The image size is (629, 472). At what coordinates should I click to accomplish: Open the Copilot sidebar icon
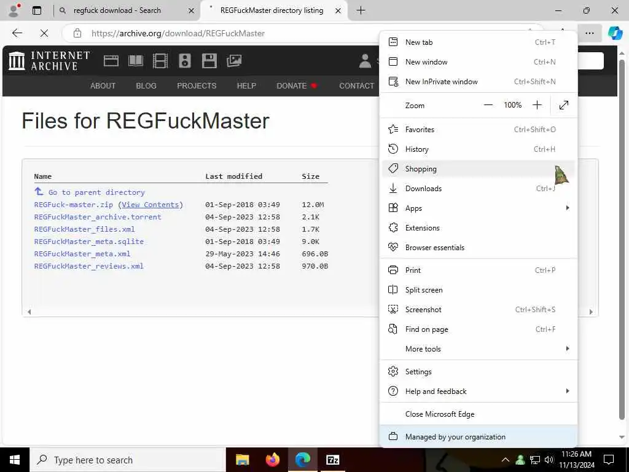coord(615,33)
